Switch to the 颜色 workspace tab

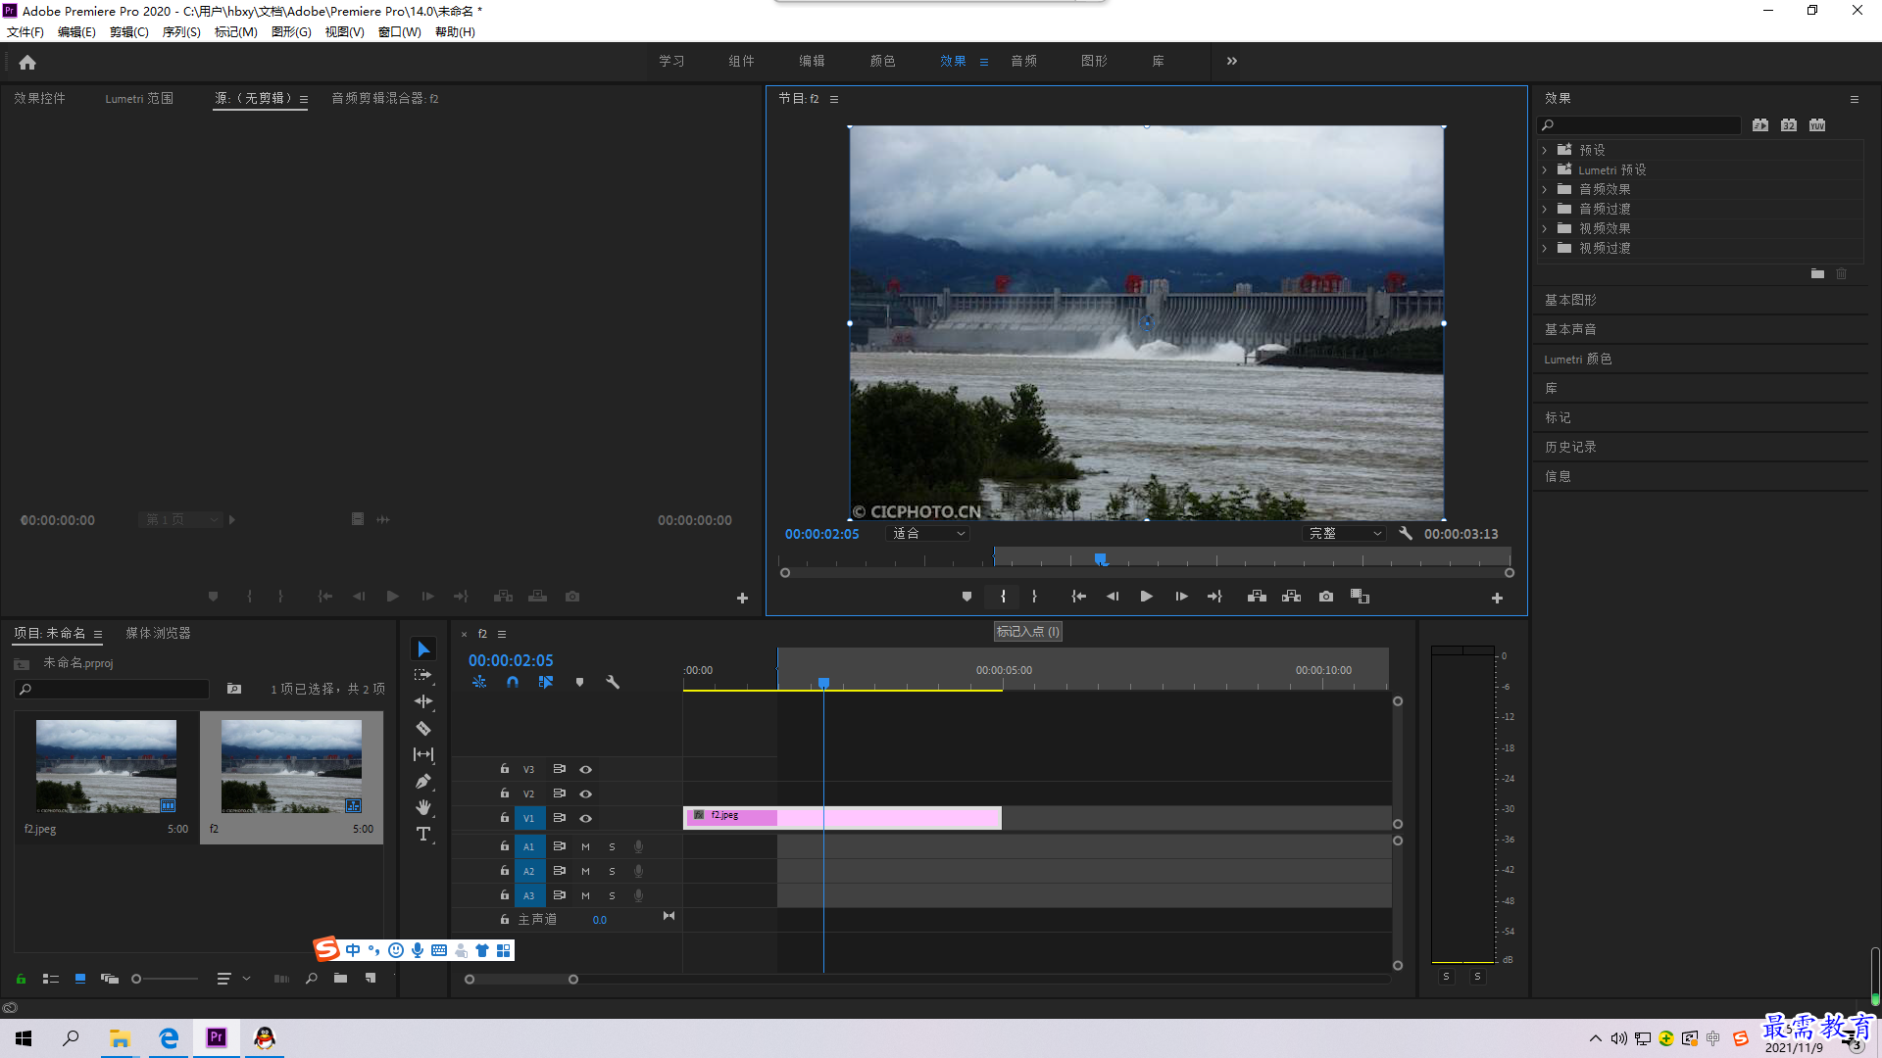[x=882, y=61]
